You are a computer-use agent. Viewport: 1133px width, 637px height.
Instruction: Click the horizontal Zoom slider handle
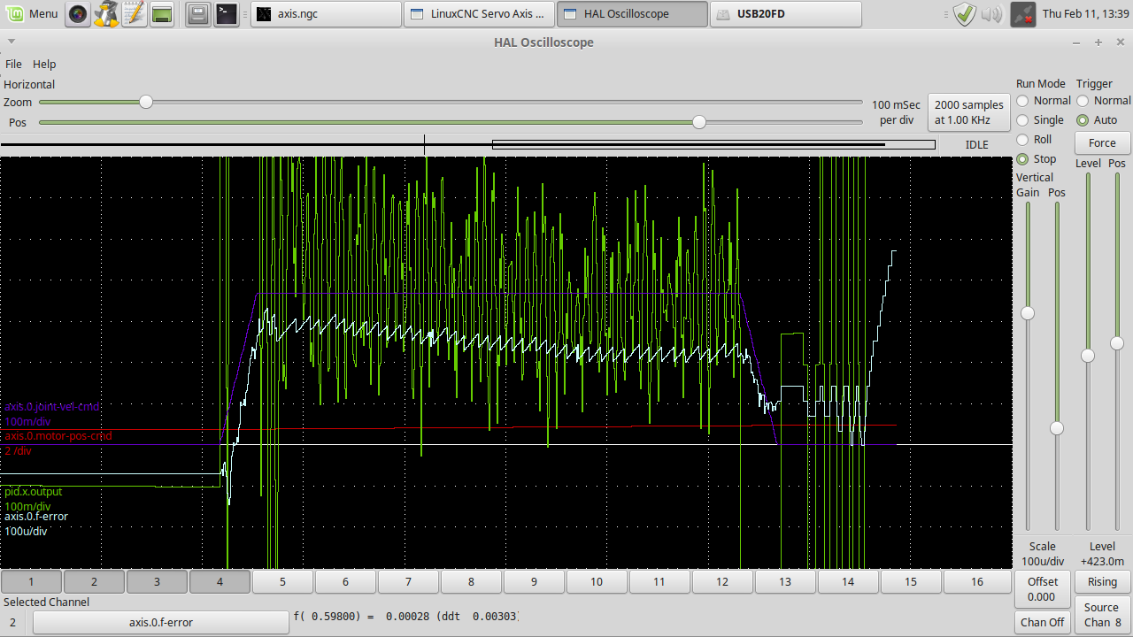click(146, 102)
